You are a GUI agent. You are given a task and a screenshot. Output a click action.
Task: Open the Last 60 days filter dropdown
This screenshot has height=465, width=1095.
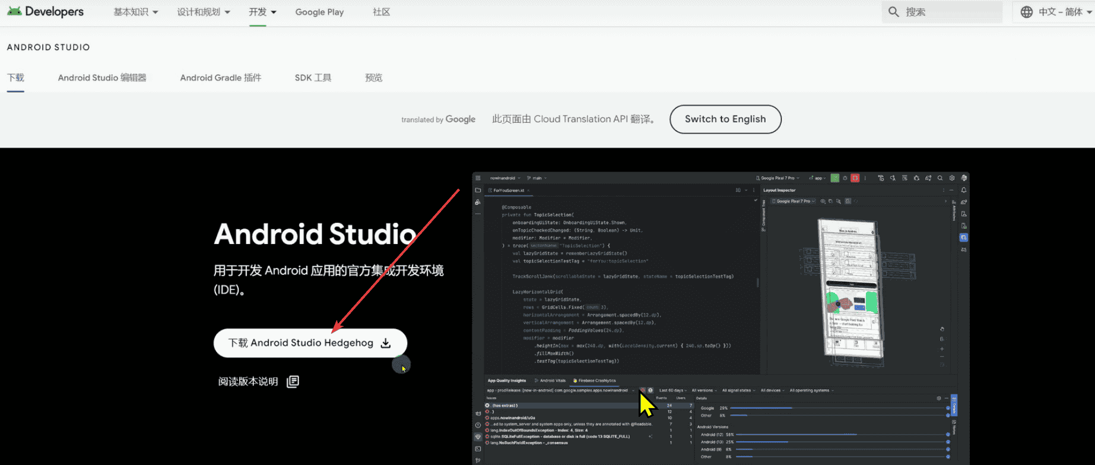(673, 391)
